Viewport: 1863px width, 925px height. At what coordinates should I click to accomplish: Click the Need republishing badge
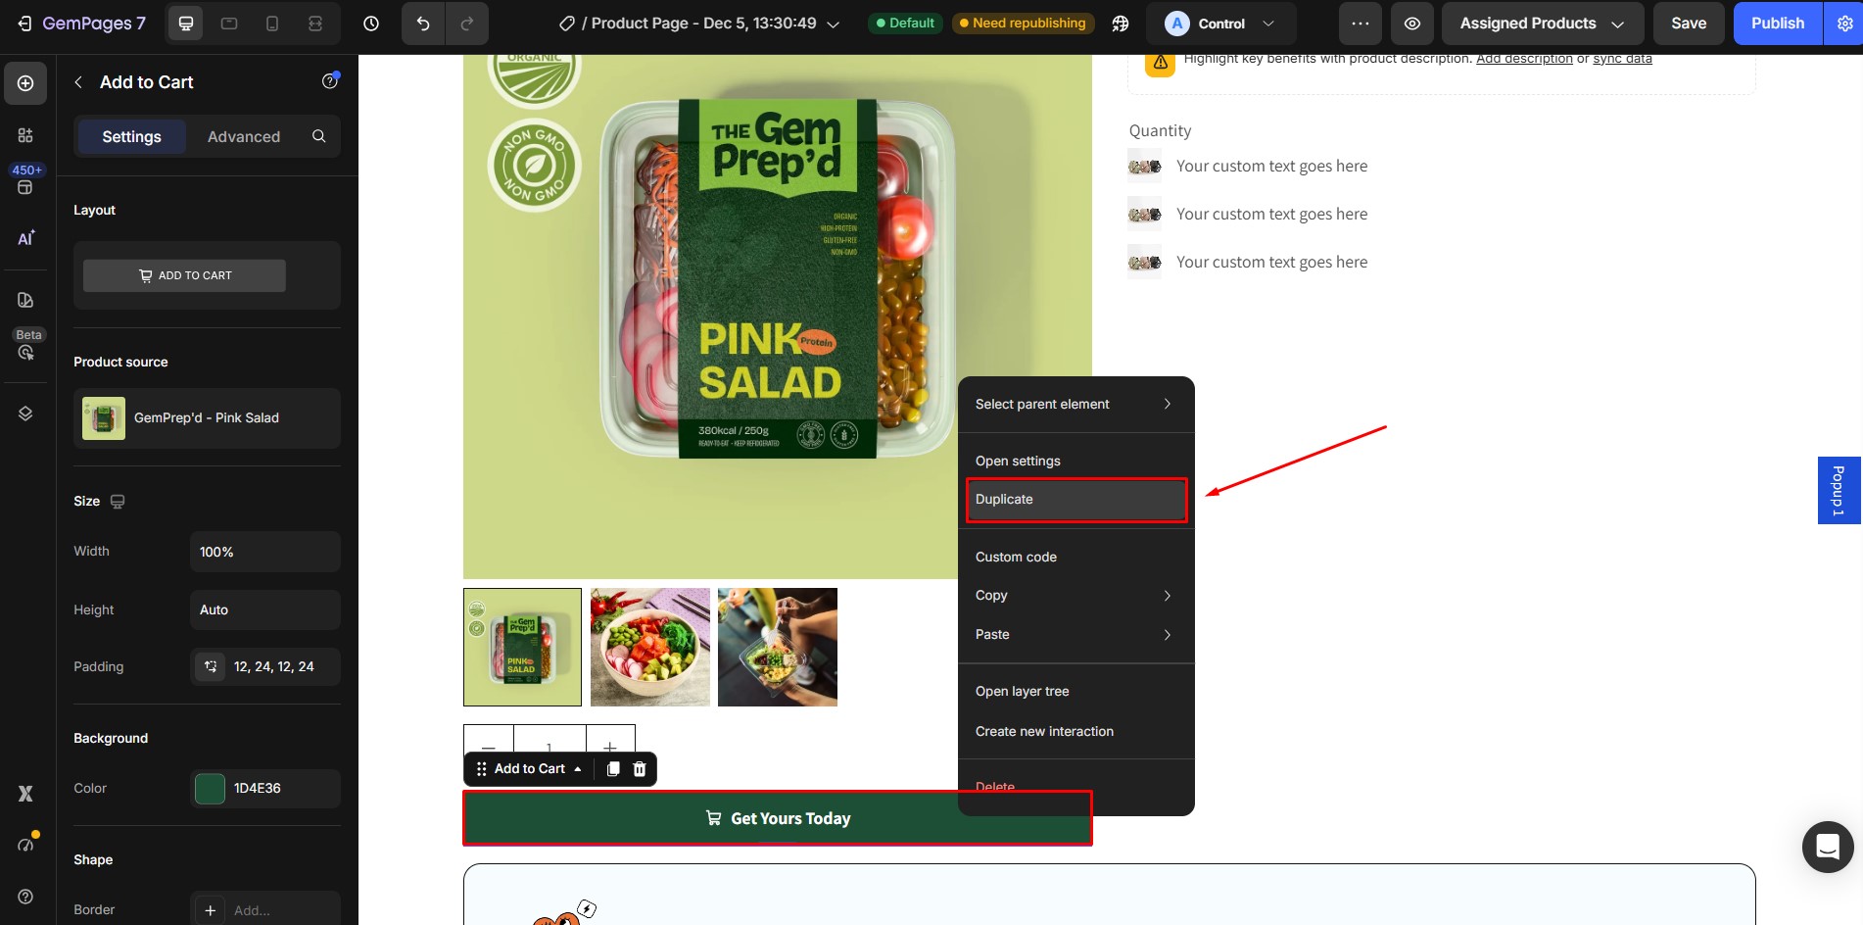pos(1022,24)
